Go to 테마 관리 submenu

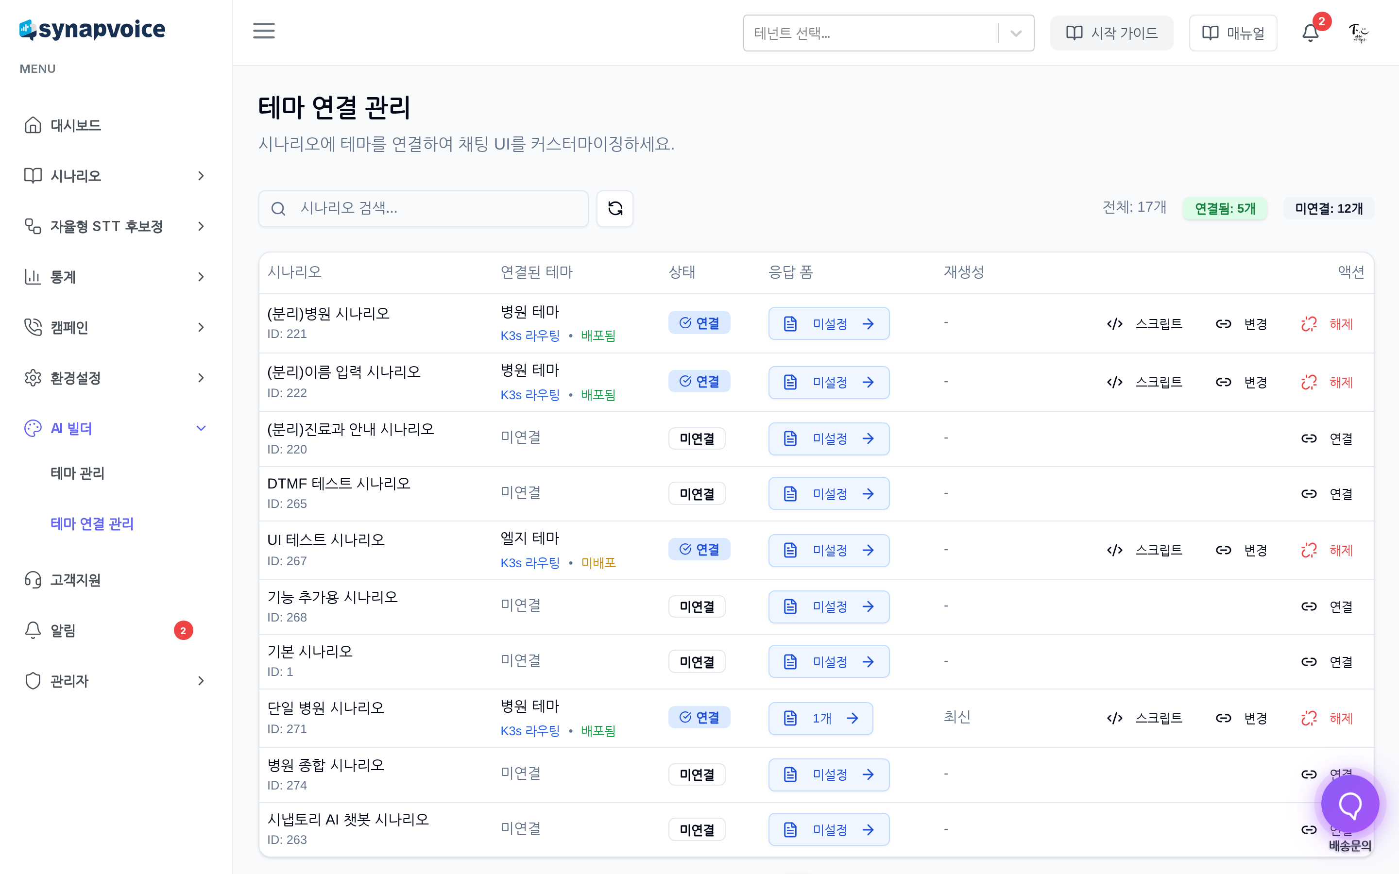point(77,473)
